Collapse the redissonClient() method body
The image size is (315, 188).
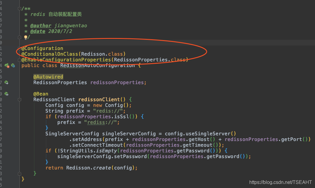pyautogui.click(x=19, y=100)
